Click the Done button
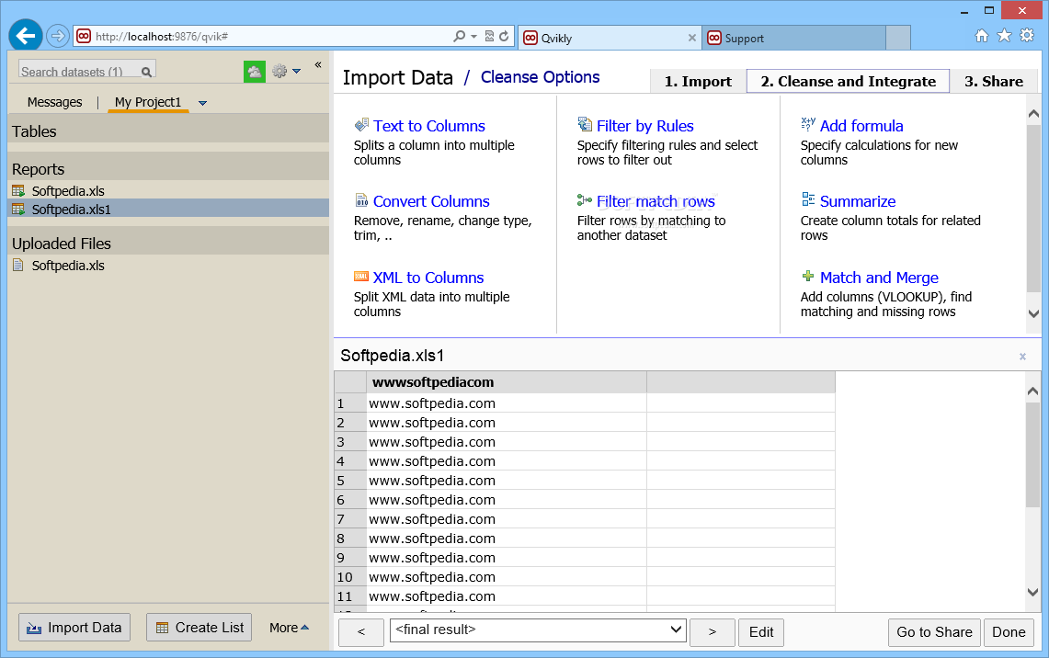This screenshot has height=658, width=1049. click(x=1009, y=632)
